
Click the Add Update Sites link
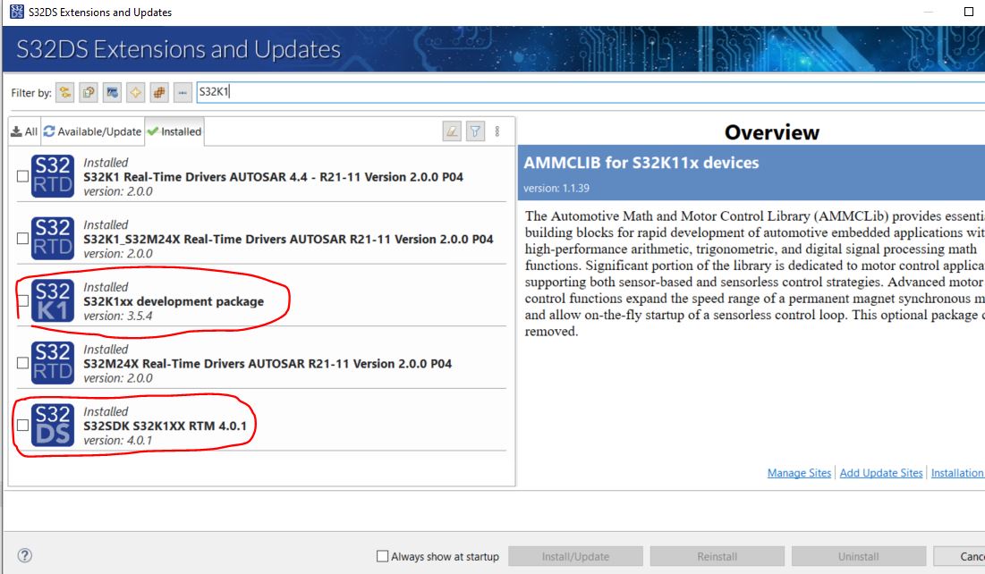[x=880, y=472]
